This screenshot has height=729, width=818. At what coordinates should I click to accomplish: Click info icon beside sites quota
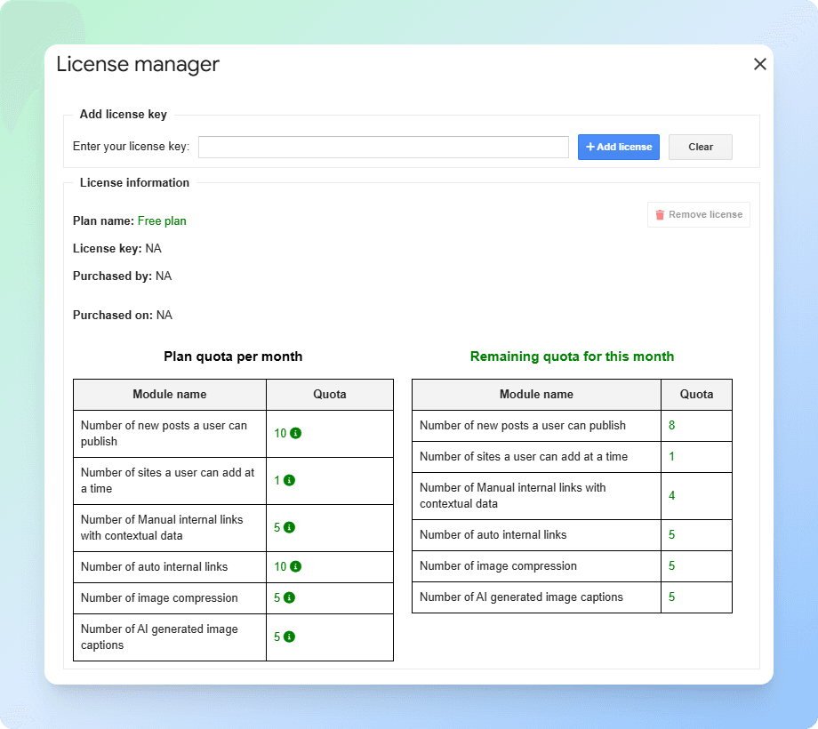pyautogui.click(x=290, y=480)
